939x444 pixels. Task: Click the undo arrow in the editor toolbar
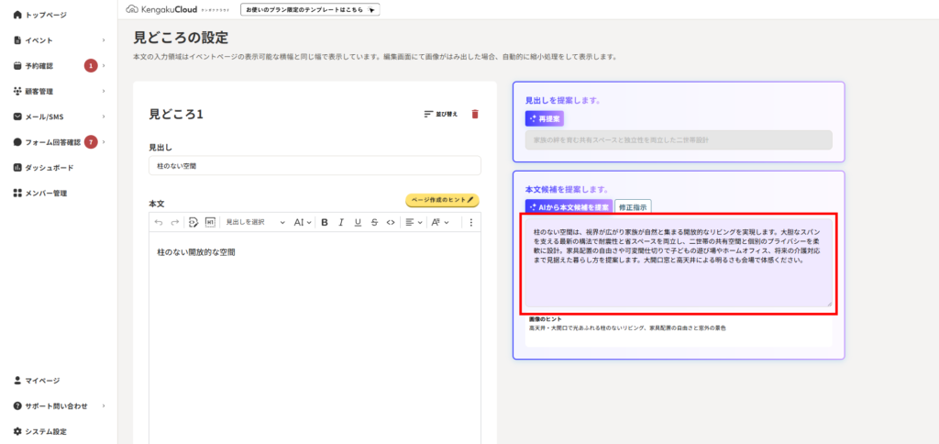coord(158,222)
